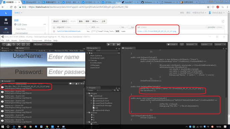Screen dimensions: 230x129
Task: Toggle the Project panel lock icon
Action: 116,88
